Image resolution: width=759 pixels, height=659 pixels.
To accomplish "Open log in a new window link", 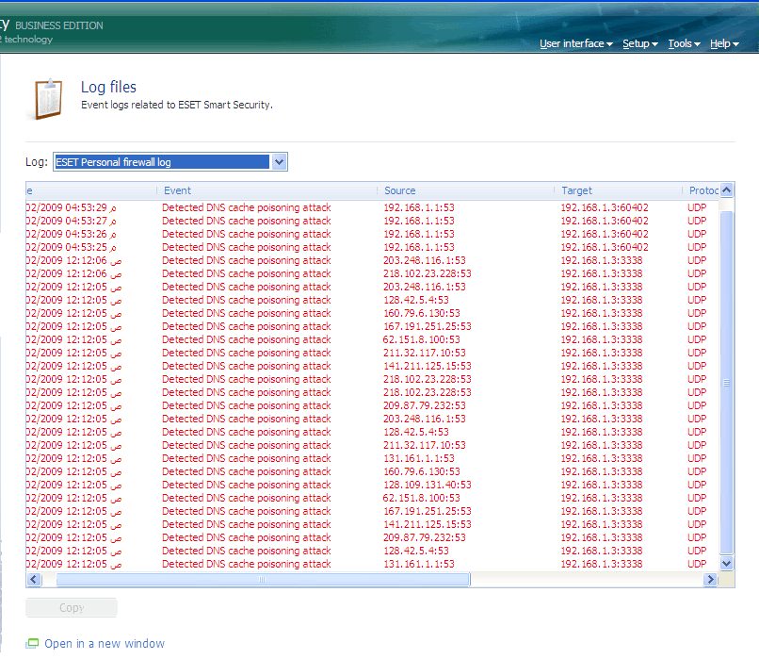I will click(104, 644).
